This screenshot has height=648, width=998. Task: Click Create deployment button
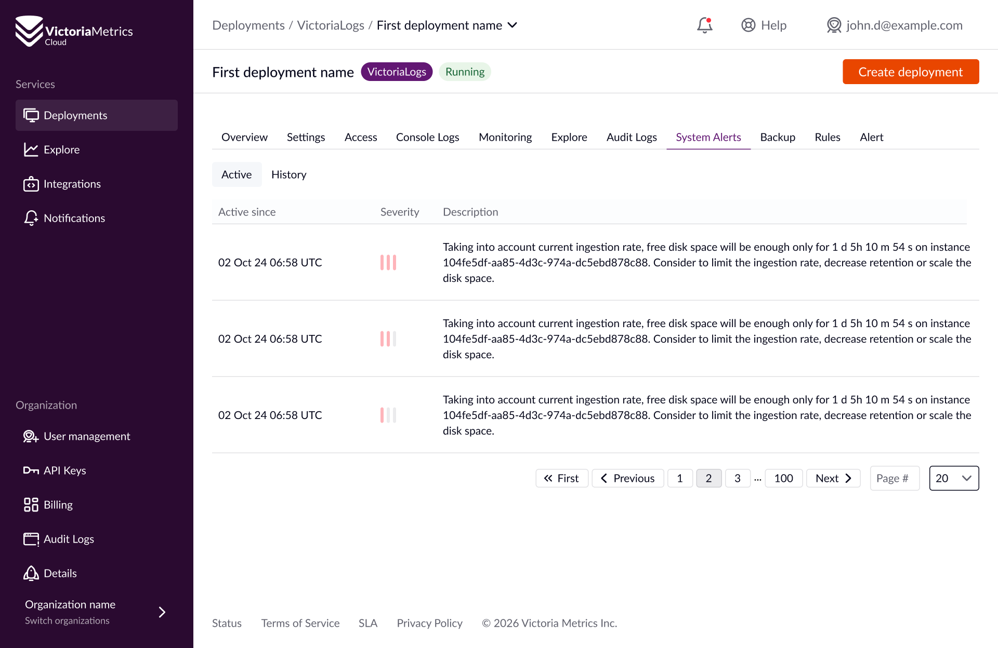point(910,72)
